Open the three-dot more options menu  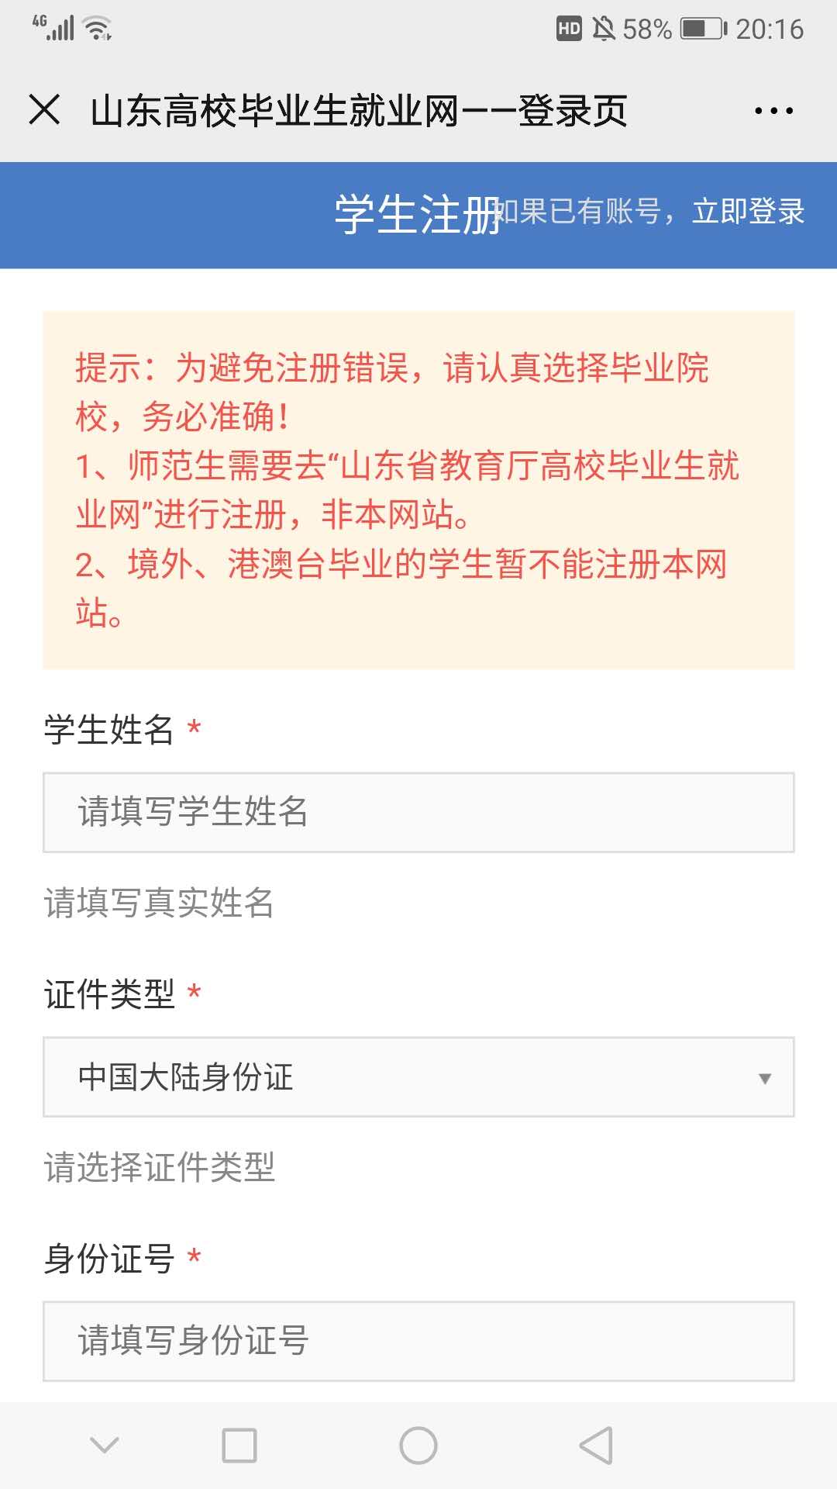pyautogui.click(x=773, y=111)
